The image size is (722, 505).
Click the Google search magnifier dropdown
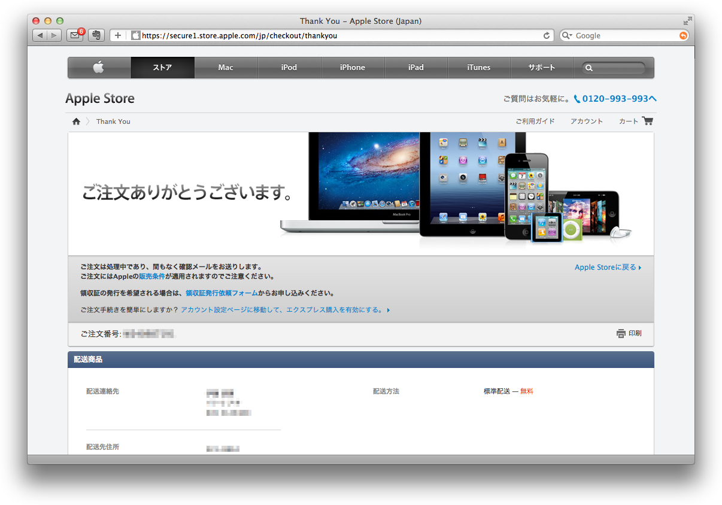tap(567, 36)
